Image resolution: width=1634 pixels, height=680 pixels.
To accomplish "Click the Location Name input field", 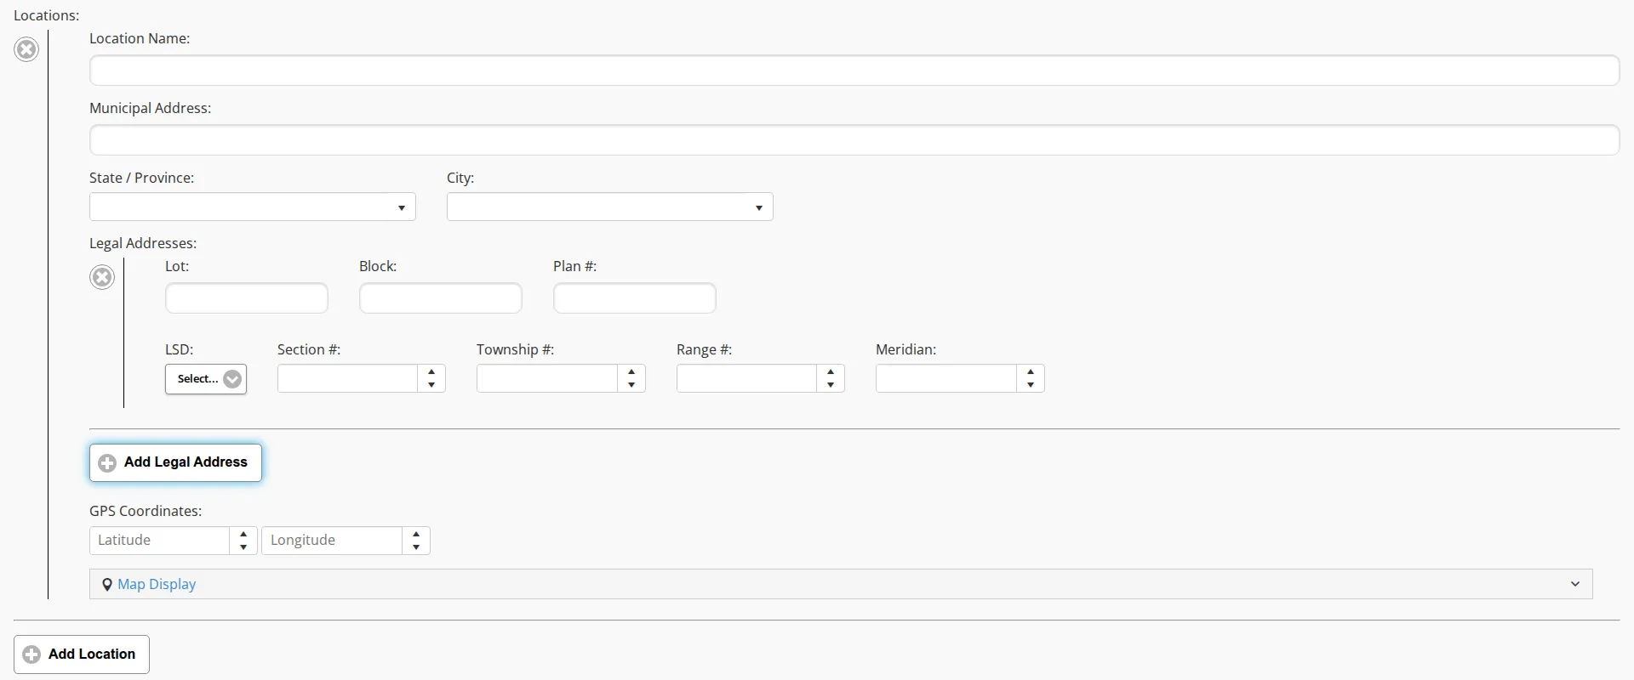I will (854, 71).
